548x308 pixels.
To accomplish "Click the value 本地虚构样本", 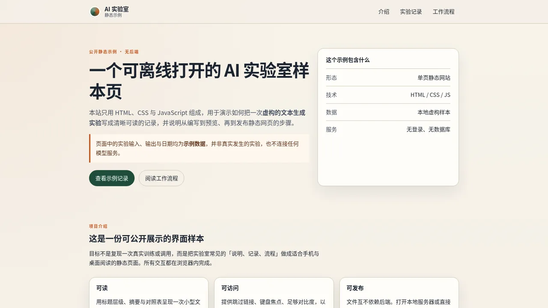I will pos(434,112).
